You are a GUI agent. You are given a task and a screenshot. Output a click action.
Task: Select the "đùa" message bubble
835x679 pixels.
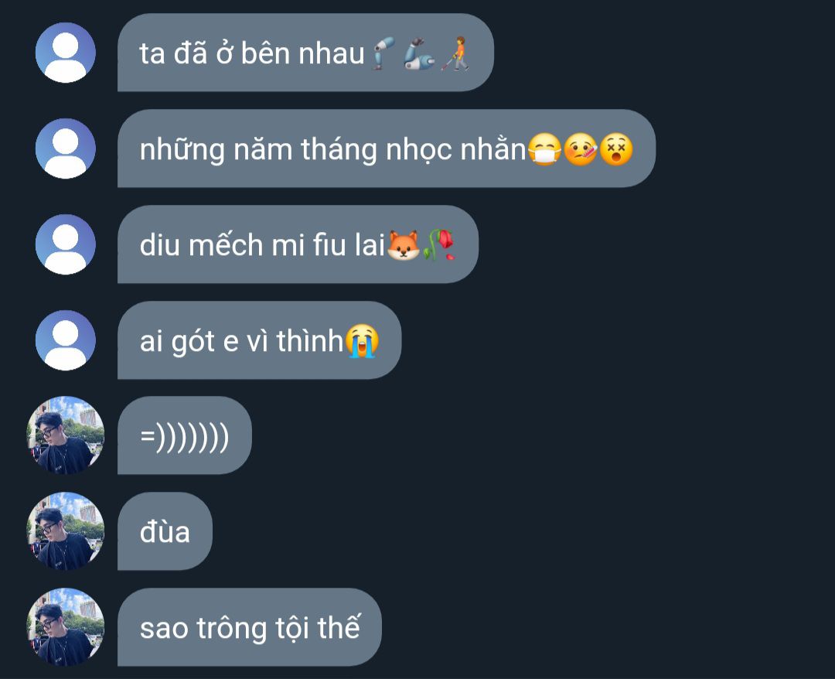(x=165, y=531)
